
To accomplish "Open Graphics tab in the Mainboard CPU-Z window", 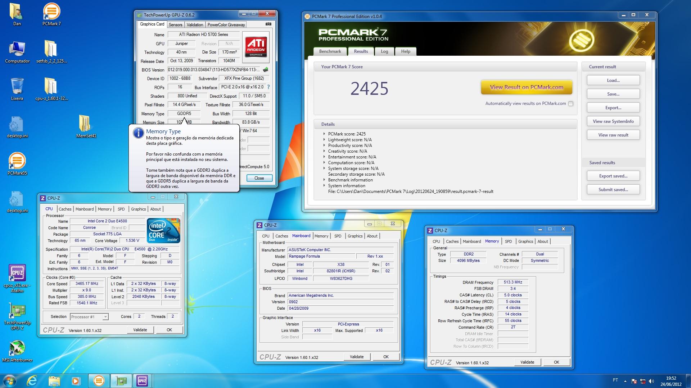I will click(x=355, y=236).
